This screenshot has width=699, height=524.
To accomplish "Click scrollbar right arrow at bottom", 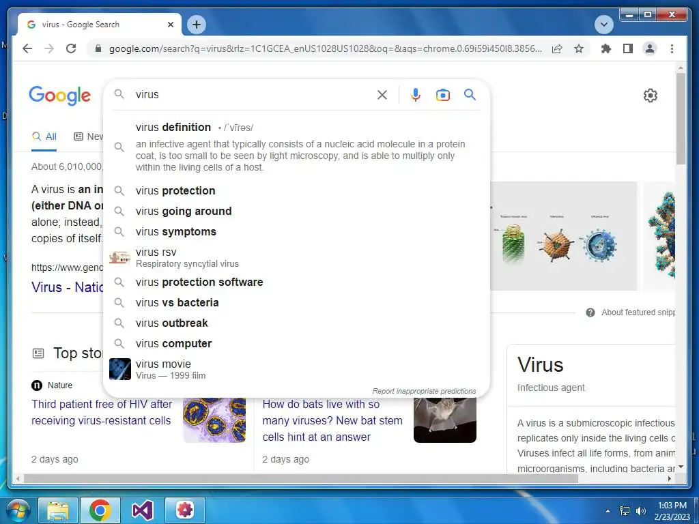I will pos(670,478).
